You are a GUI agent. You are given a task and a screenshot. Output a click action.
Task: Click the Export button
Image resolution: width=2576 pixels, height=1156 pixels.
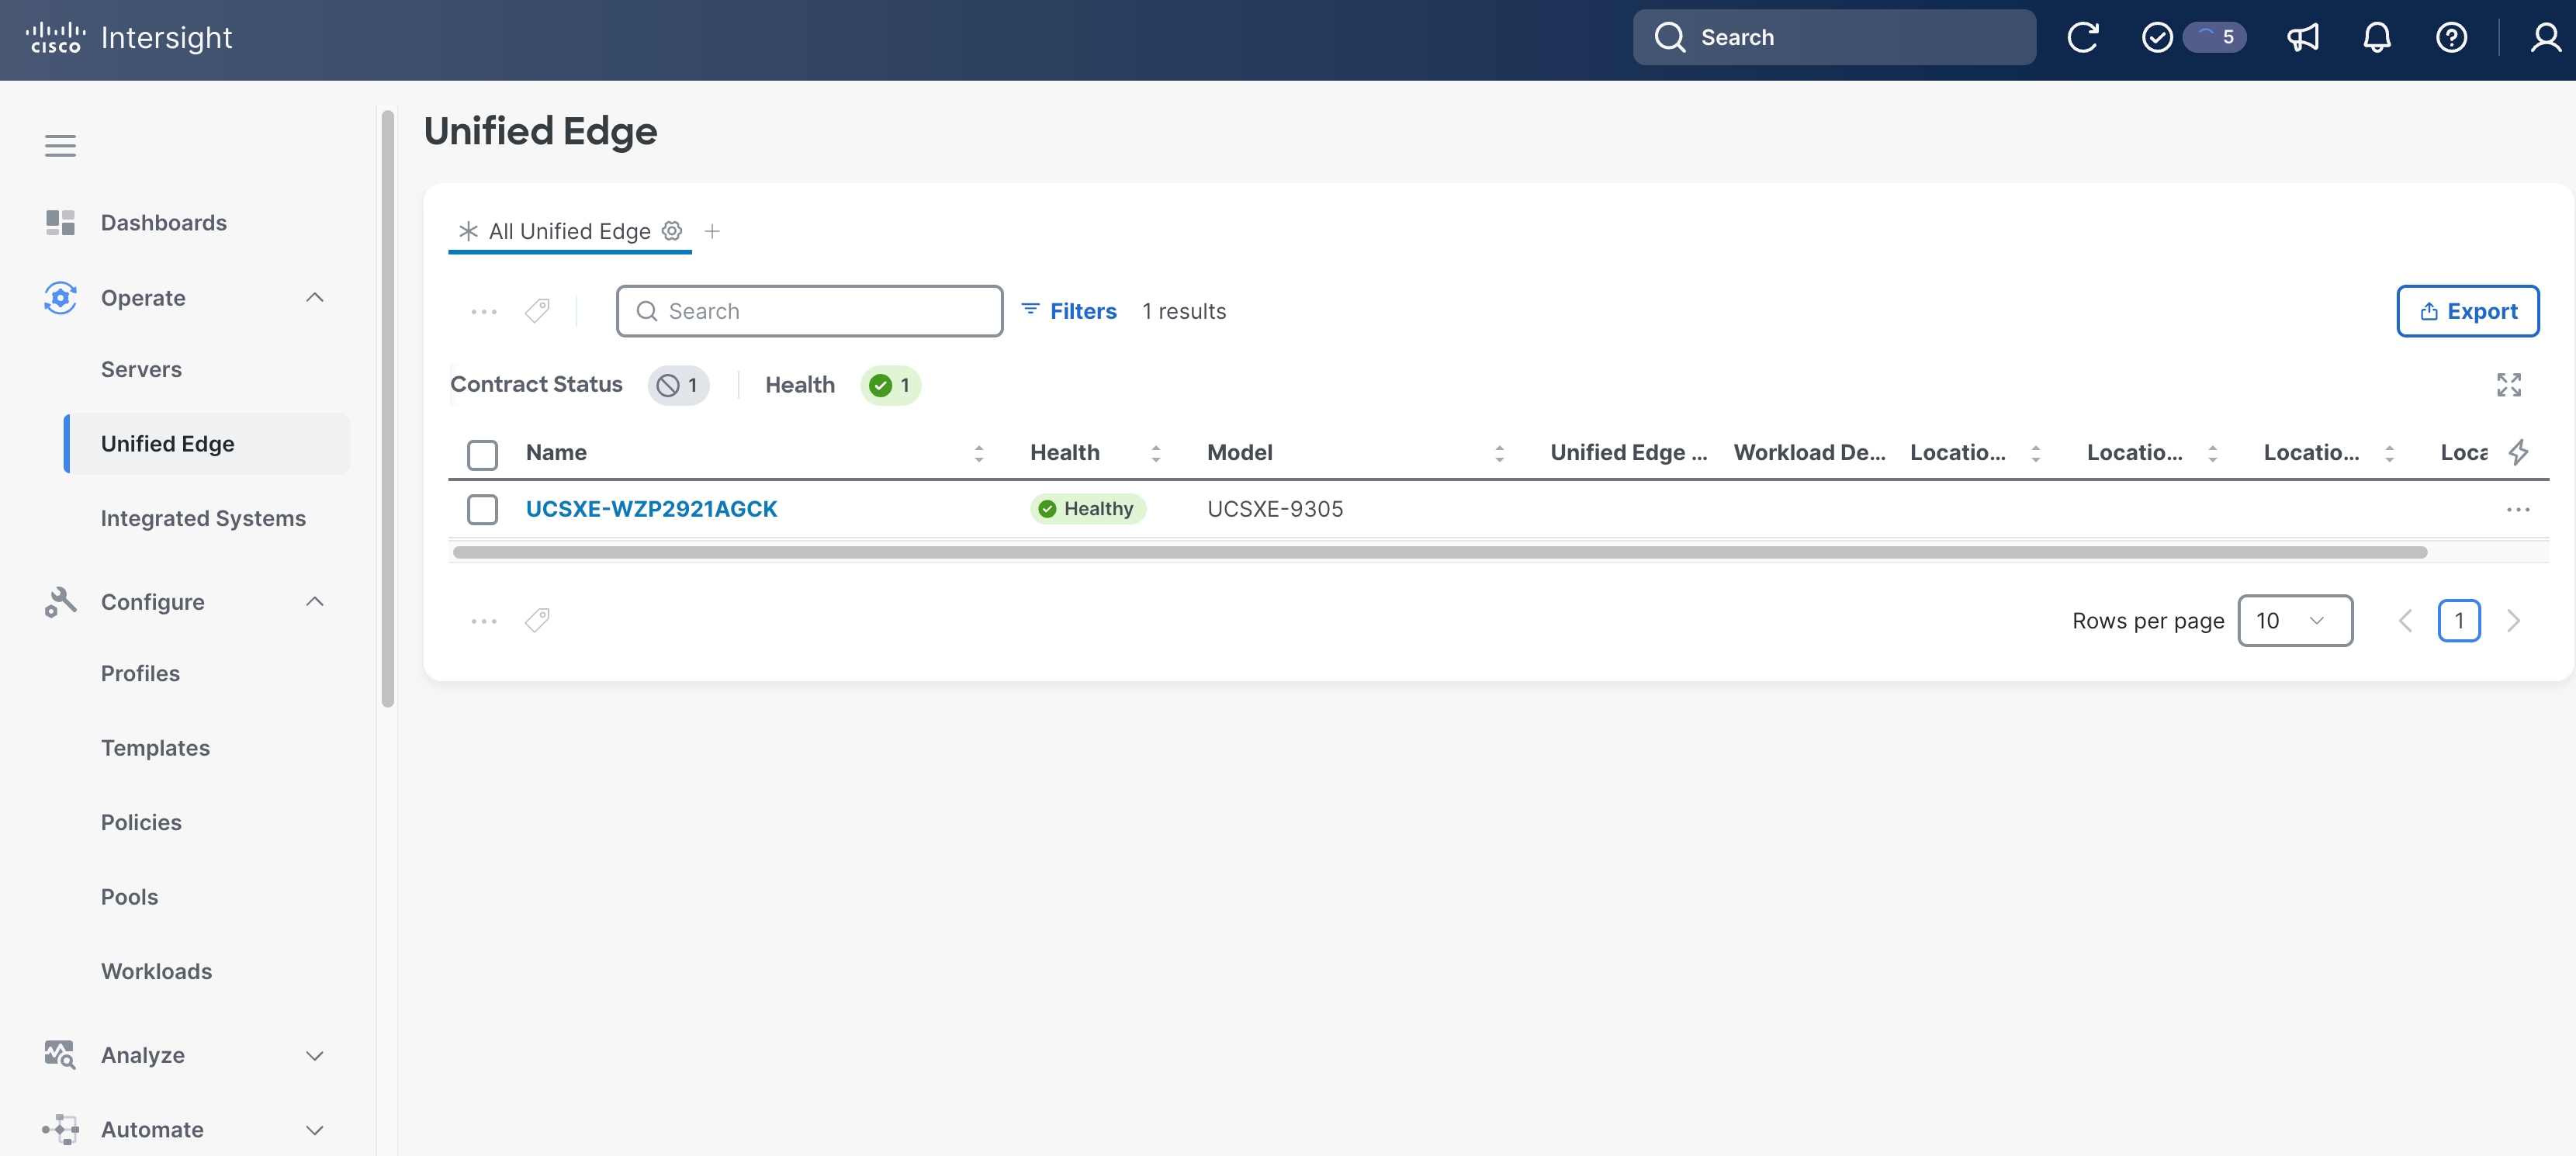click(2467, 311)
